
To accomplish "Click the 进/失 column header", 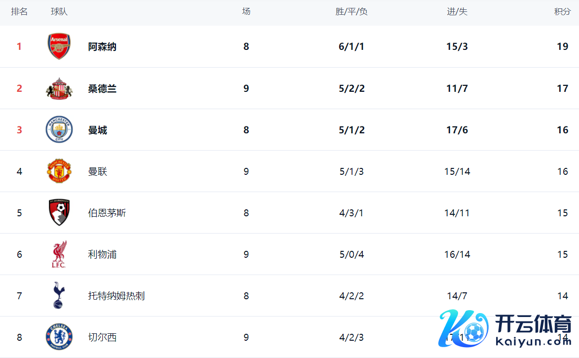I will 457,12.
